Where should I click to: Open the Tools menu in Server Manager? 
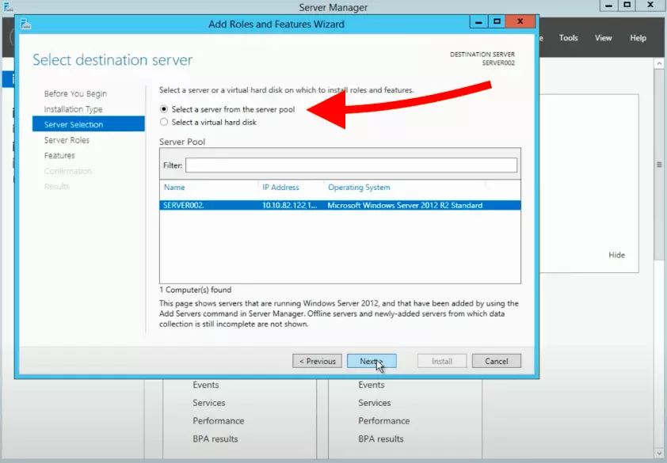[568, 38]
